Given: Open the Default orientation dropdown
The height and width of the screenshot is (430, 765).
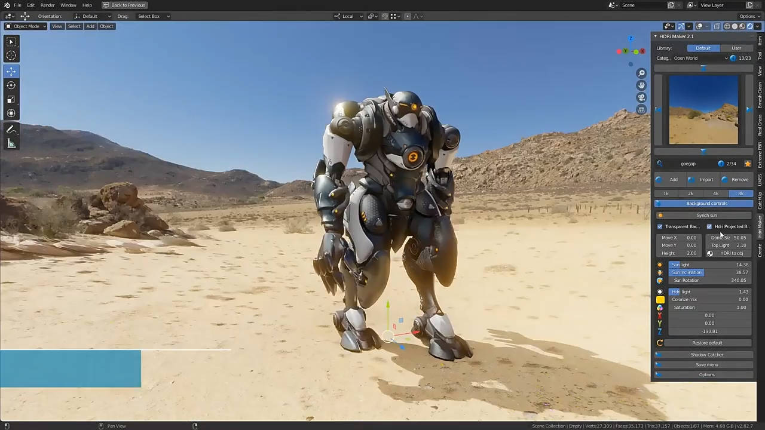Looking at the screenshot, I should 93,16.
